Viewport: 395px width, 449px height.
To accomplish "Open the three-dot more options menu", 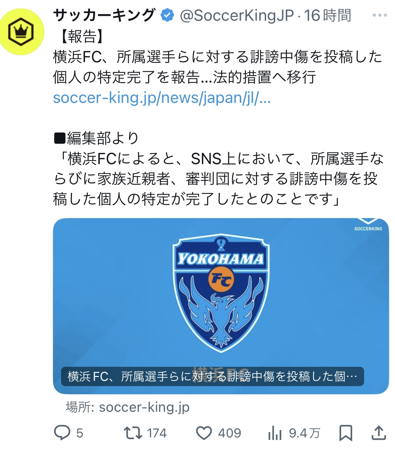I will [380, 15].
